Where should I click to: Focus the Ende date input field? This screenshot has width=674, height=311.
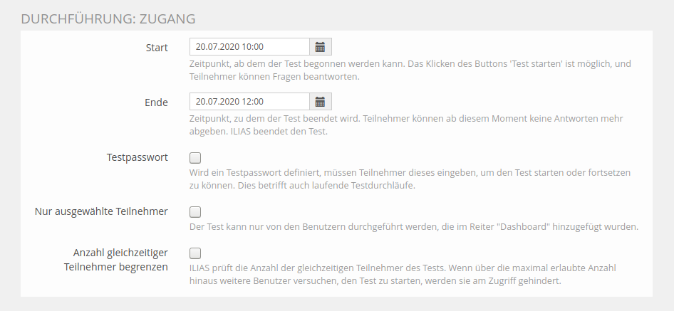point(249,102)
